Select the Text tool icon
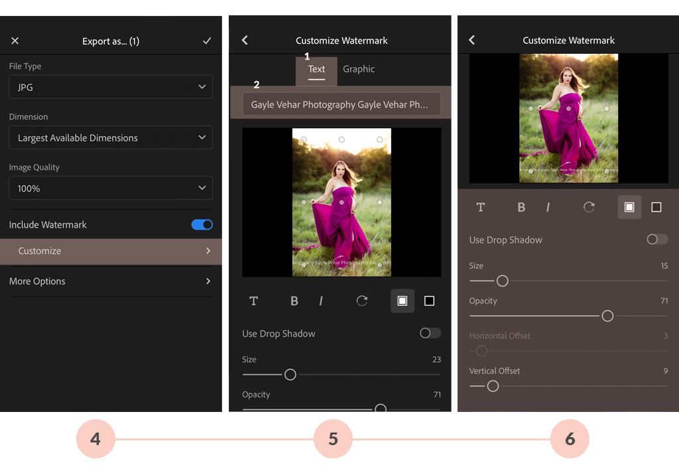The image size is (679, 467). [x=254, y=300]
